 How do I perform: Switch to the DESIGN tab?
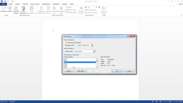click(25, 4)
